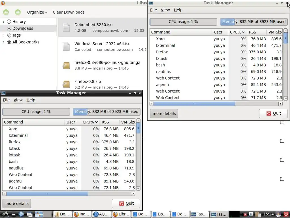Click the minimize-all-windows panel icon
The width and height of the screenshot is (290, 218).
(29, 215)
